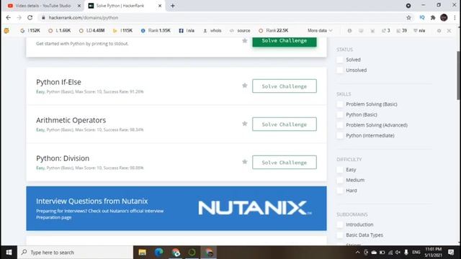The height and width of the screenshot is (259, 461).
Task: Click the volume icon in system tray
Action: pos(398,253)
